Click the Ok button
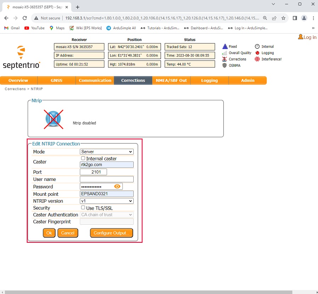This screenshot has width=318, height=294. 49,233
